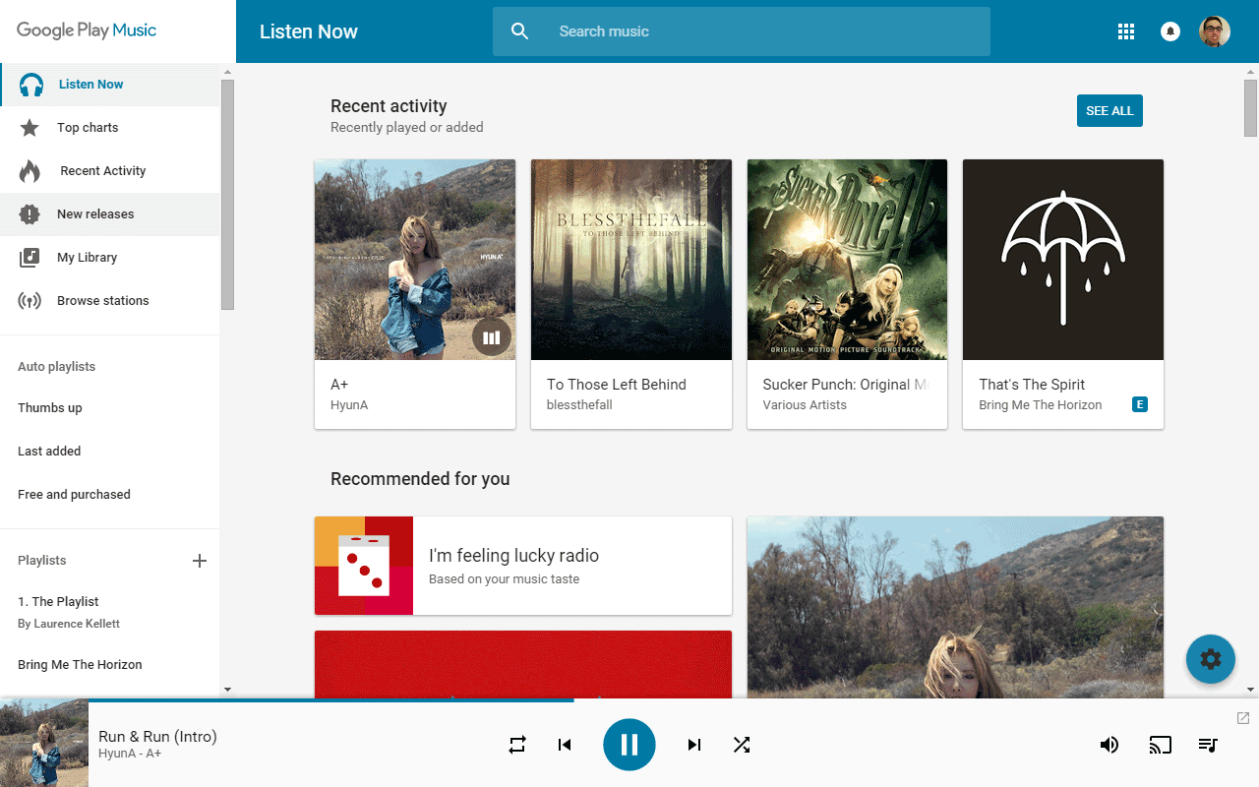Cast music to a device
The width and height of the screenshot is (1259, 787).
[1160, 745]
